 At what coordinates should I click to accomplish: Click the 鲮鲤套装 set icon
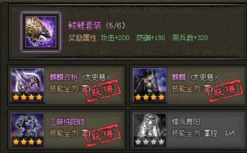click(41, 32)
